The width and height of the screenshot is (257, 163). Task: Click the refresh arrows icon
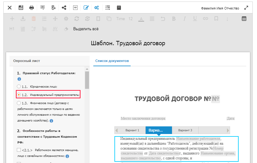click(x=76, y=19)
